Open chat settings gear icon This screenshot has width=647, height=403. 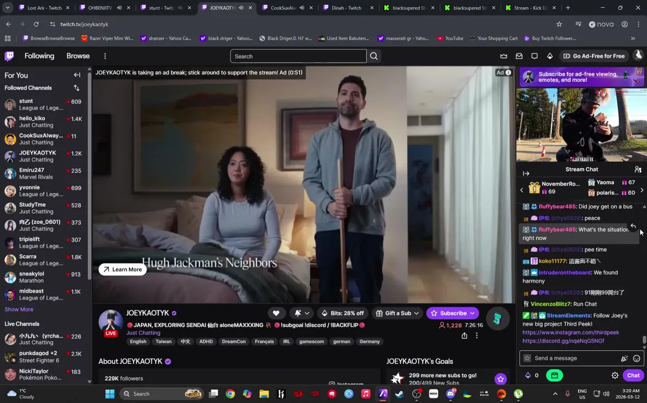pyautogui.click(x=615, y=376)
